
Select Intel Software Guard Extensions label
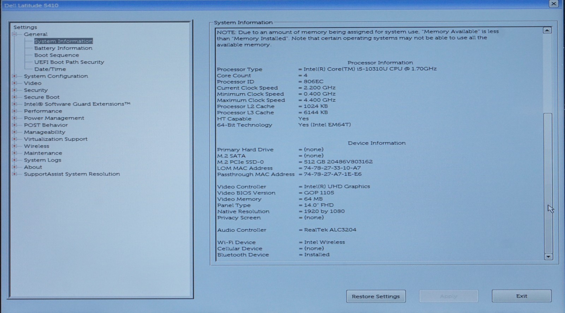[x=77, y=104]
